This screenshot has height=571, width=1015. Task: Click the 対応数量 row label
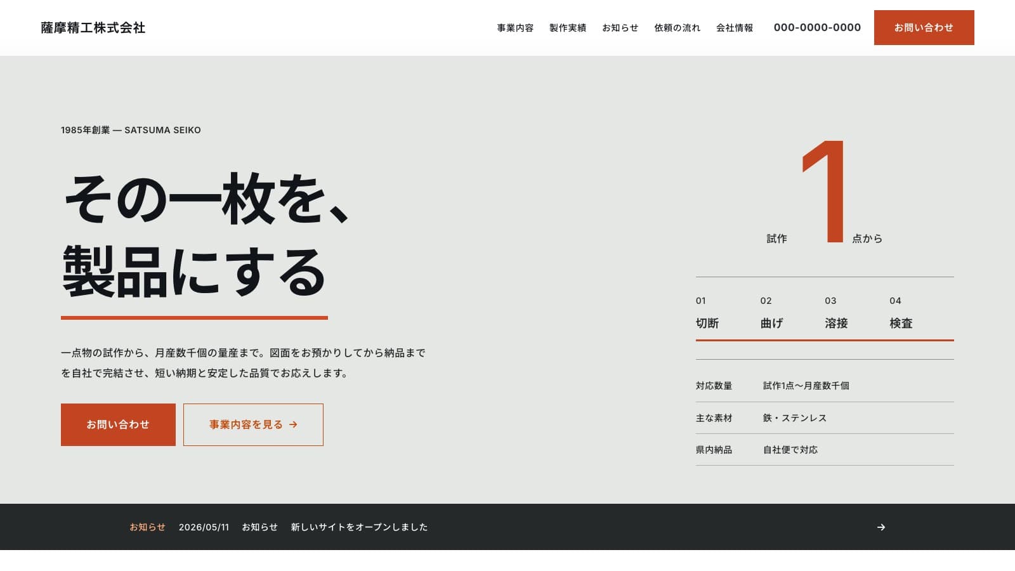[x=714, y=386]
